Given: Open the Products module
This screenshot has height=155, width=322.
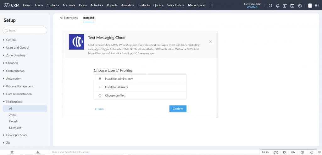Looking at the screenshot, I should 143,5.
